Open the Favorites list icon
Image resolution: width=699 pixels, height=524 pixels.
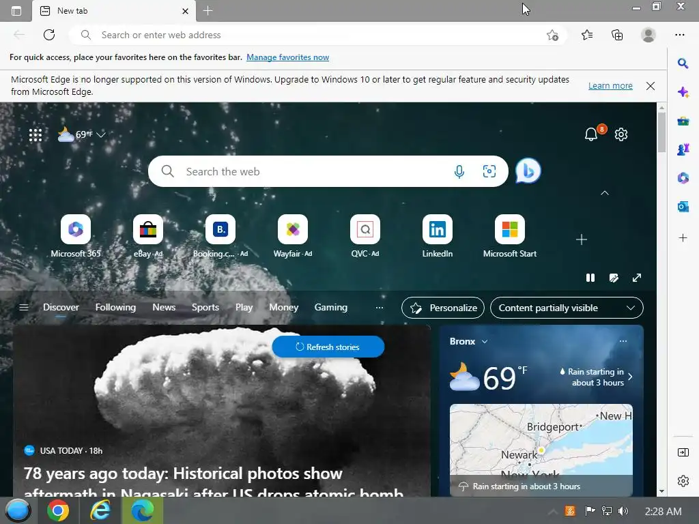pos(587,35)
